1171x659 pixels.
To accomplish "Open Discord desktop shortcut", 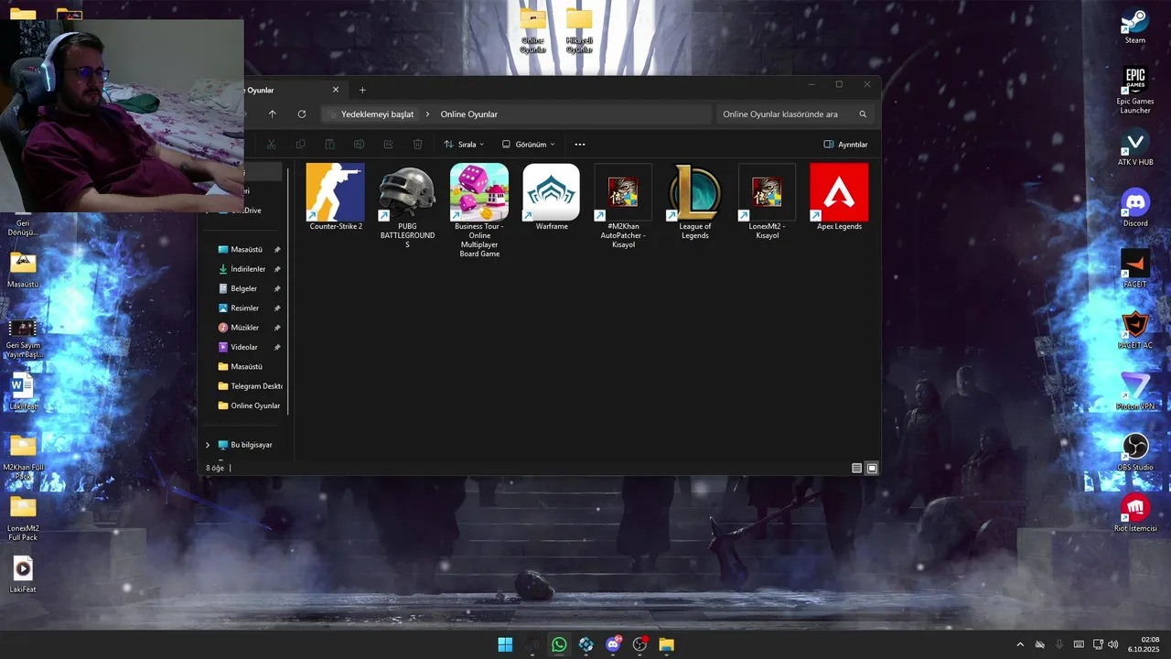I will click(x=1134, y=209).
